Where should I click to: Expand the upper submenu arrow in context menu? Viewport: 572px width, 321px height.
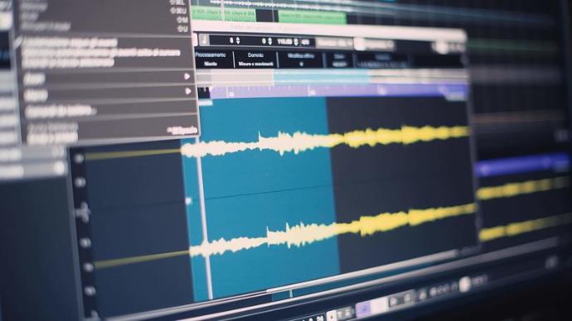point(187,76)
